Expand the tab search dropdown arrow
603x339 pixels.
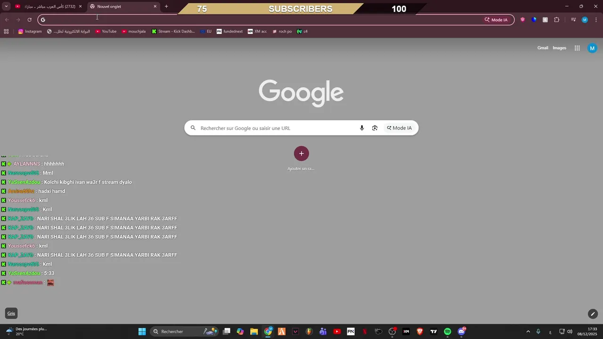click(x=6, y=7)
